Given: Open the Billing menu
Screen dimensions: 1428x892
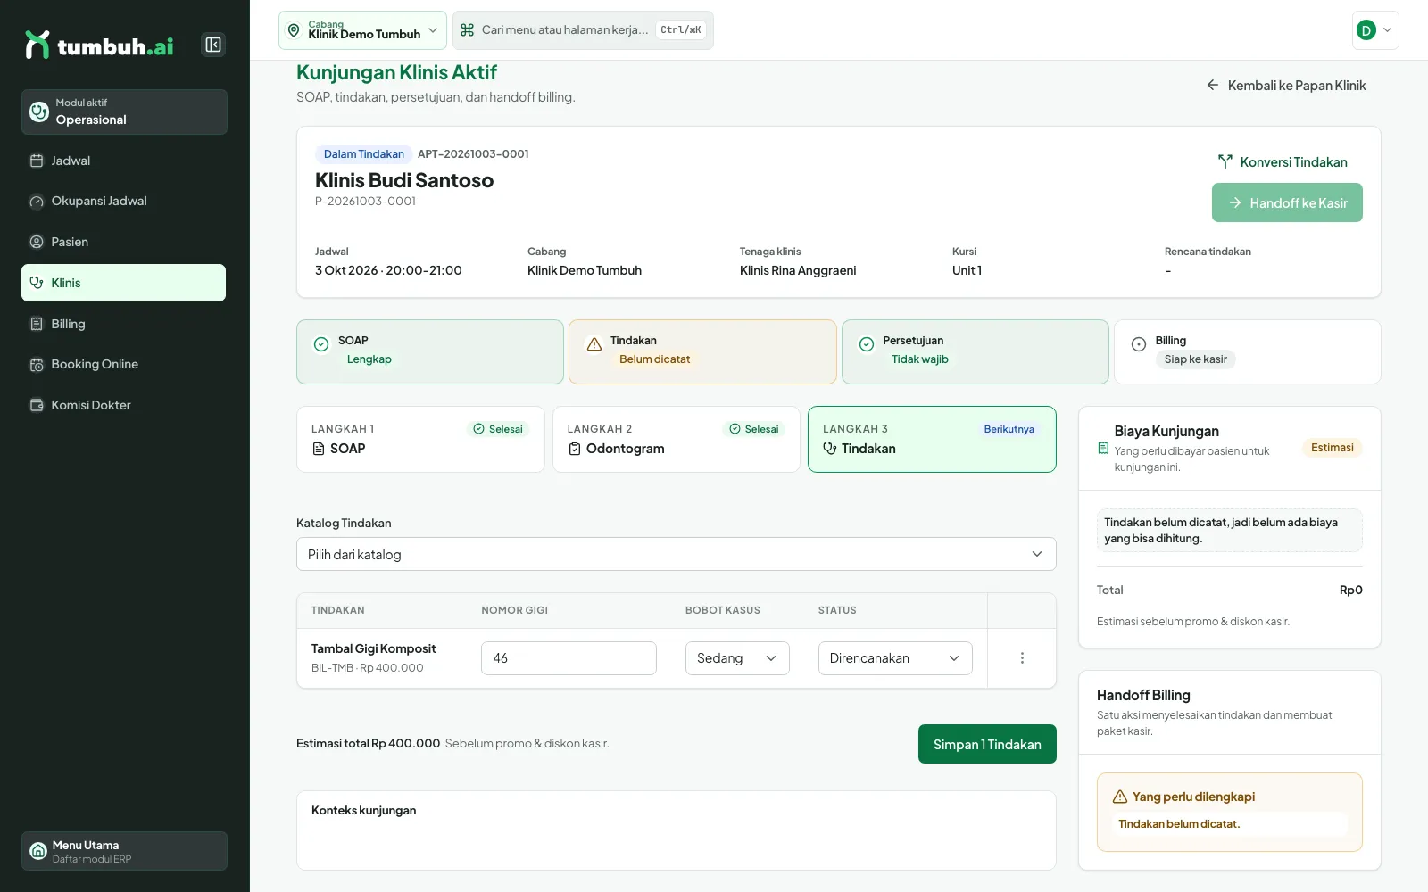Looking at the screenshot, I should pos(123,324).
